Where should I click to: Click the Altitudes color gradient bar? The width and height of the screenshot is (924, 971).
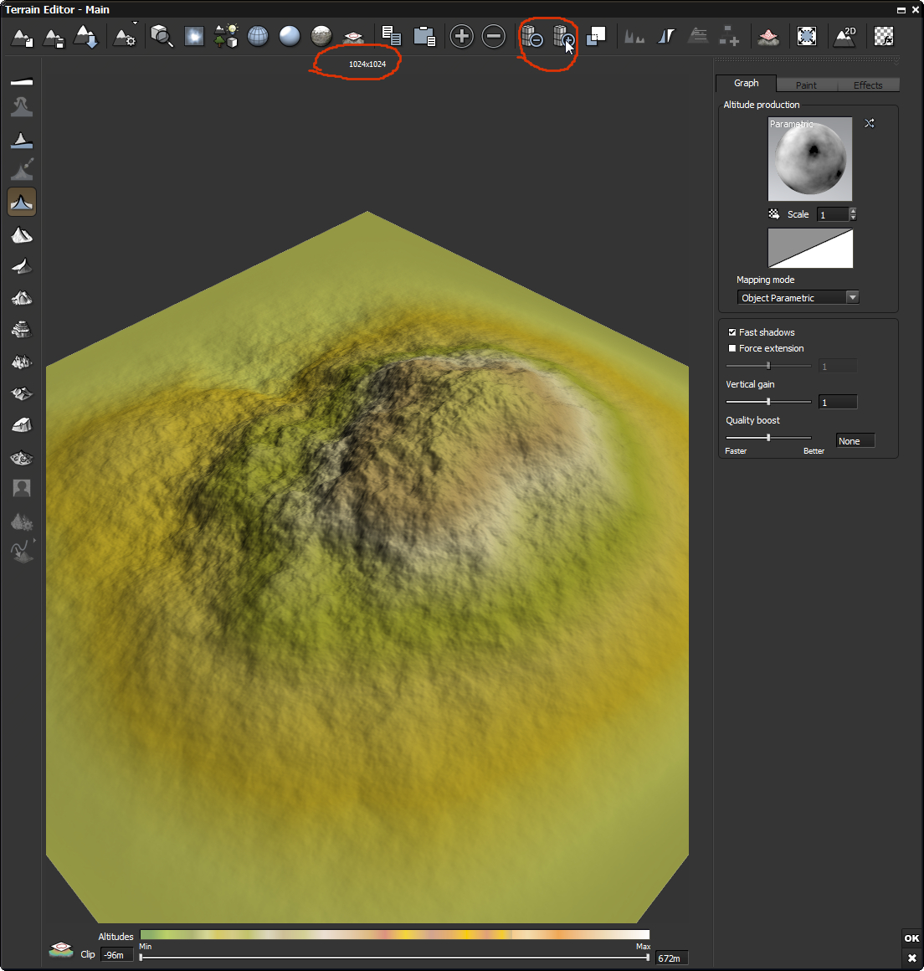(x=395, y=934)
